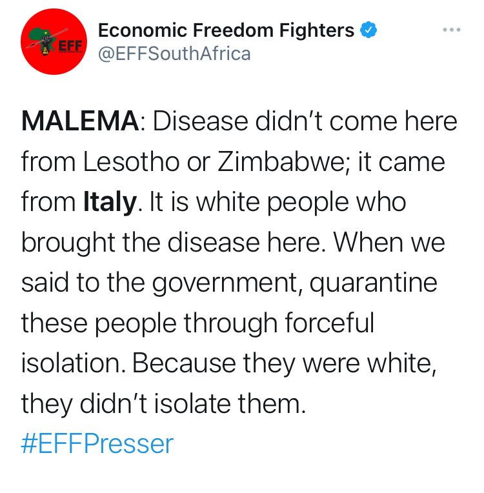Open the #EFFPresser hashtag
This screenshot has width=484, height=493.
tap(97, 444)
